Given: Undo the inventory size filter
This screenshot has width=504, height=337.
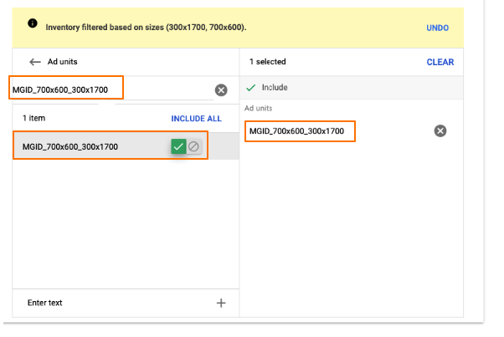Looking at the screenshot, I should (x=437, y=28).
